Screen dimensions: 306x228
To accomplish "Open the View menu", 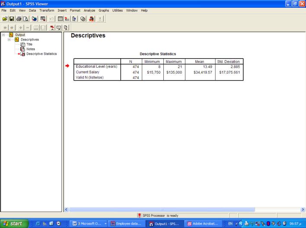I will pyautogui.click(x=22, y=10).
